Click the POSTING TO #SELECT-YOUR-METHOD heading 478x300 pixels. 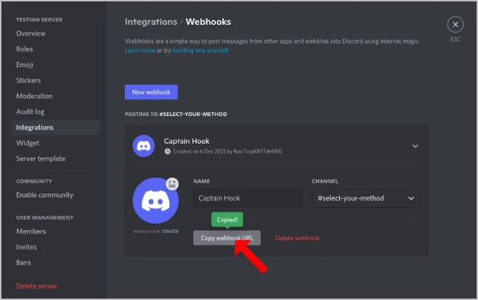[176, 114]
